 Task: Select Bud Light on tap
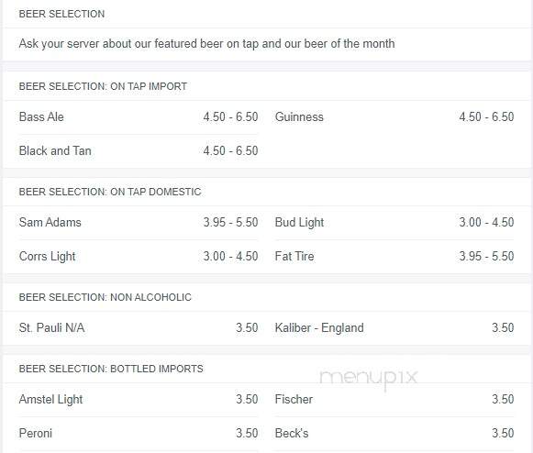click(x=394, y=222)
